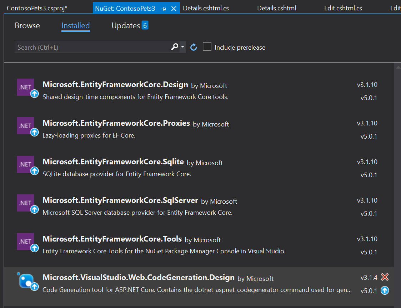Close the NuGet: ContosoPets3 tab

point(174,9)
